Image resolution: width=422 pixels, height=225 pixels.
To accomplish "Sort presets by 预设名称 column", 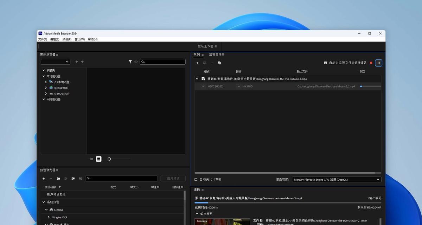I will (50, 187).
